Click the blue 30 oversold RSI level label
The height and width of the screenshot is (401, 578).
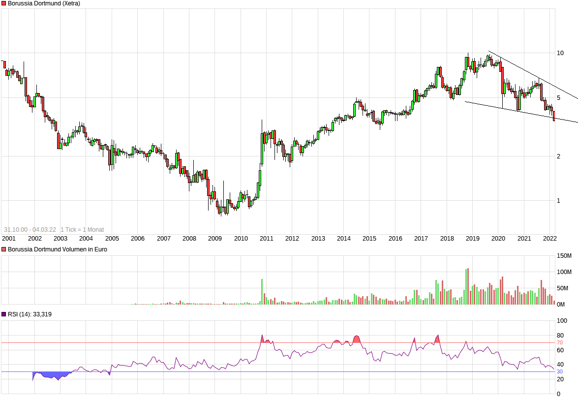pyautogui.click(x=559, y=372)
